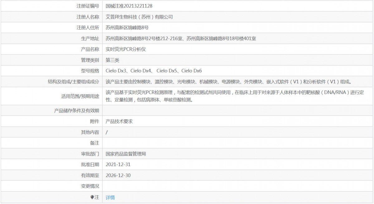Click the dark dot icon beside 注
This screenshot has width=374, height=204.
pos(92,197)
